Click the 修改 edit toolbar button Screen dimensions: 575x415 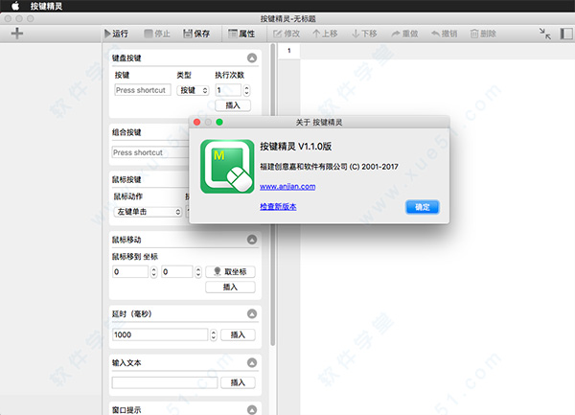[287, 34]
